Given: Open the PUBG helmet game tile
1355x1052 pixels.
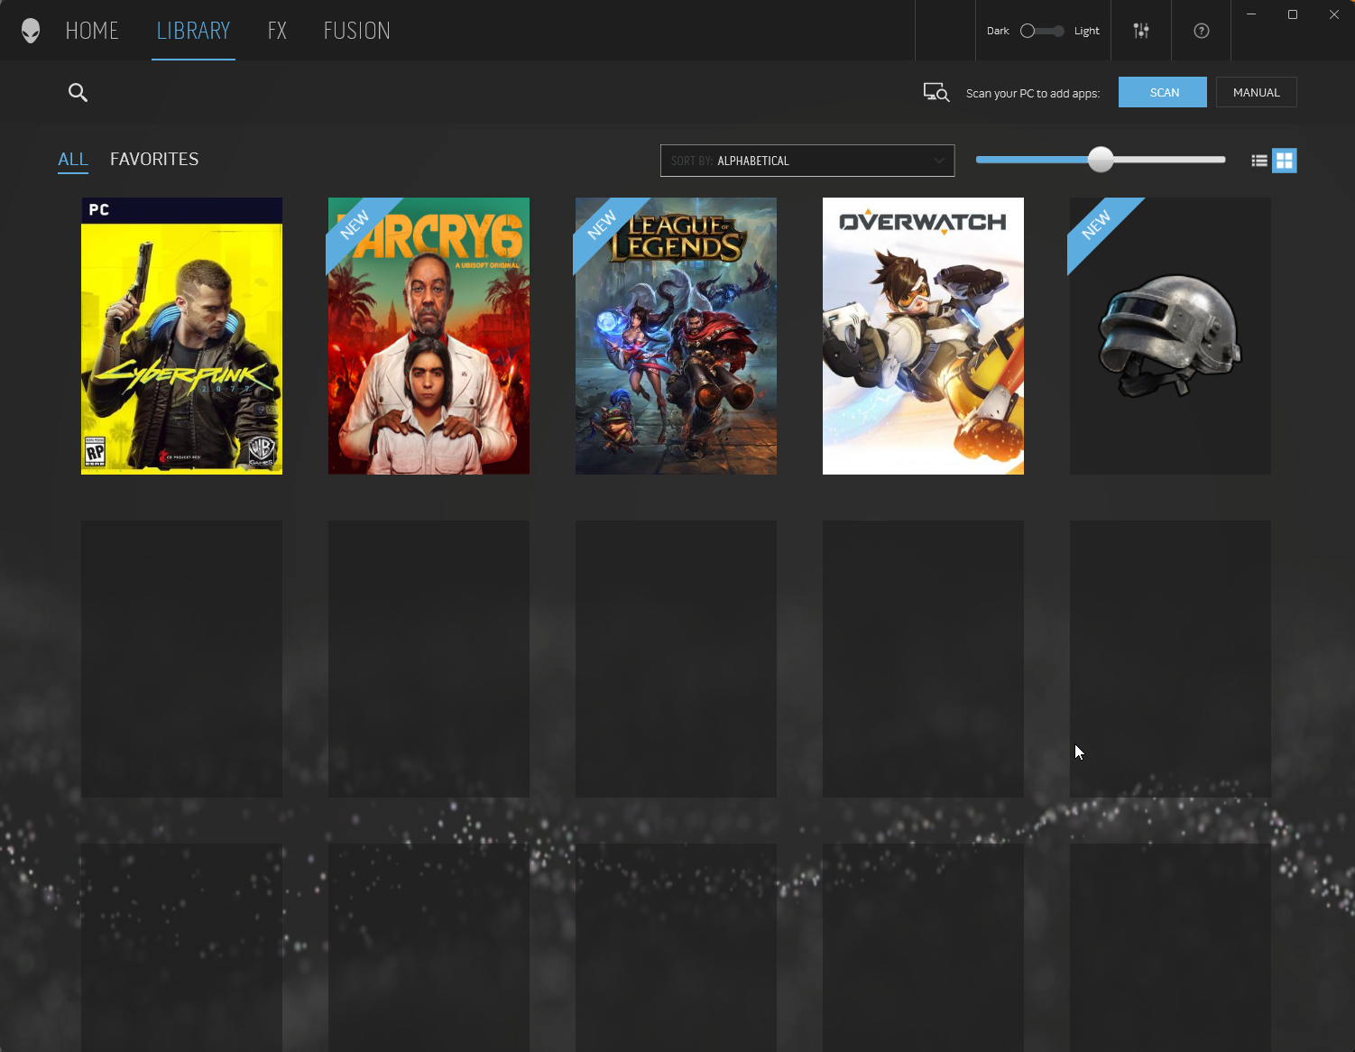Looking at the screenshot, I should coord(1170,336).
